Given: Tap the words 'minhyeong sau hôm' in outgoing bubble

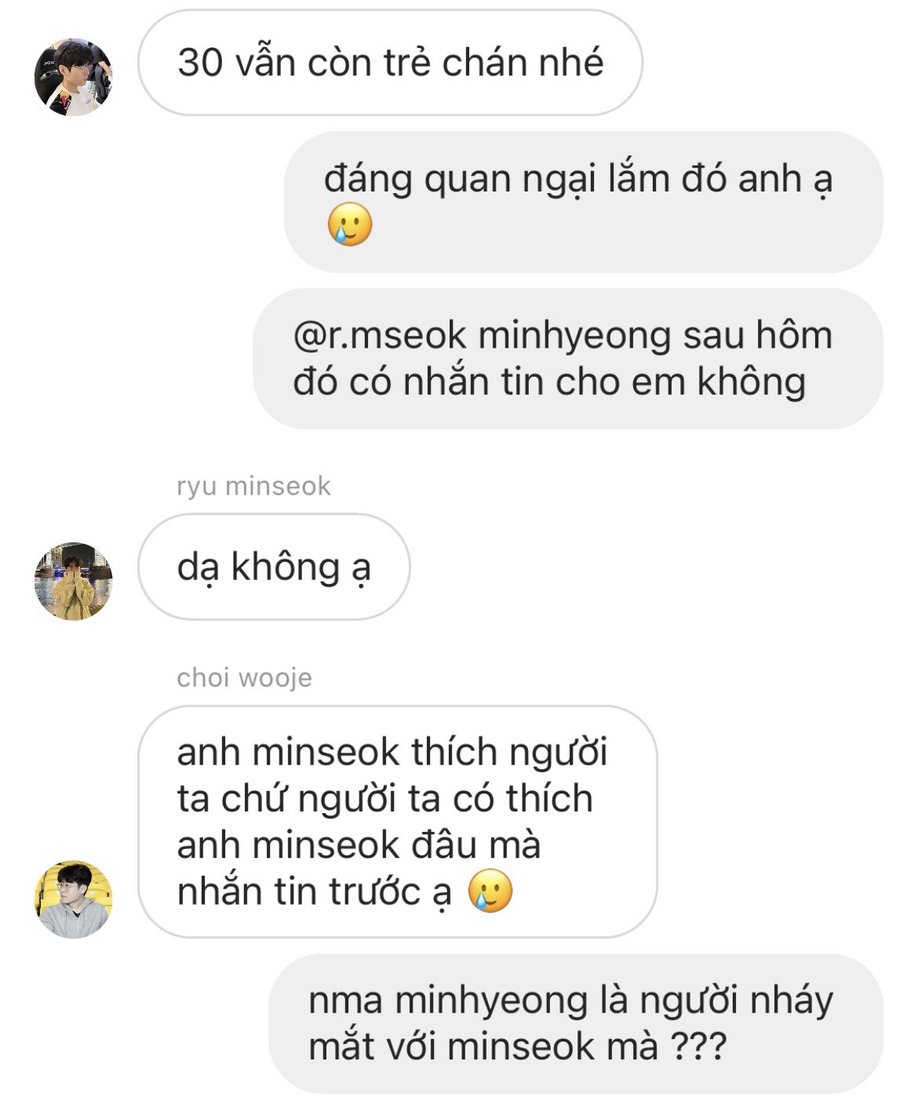Looking at the screenshot, I should click(655, 336).
